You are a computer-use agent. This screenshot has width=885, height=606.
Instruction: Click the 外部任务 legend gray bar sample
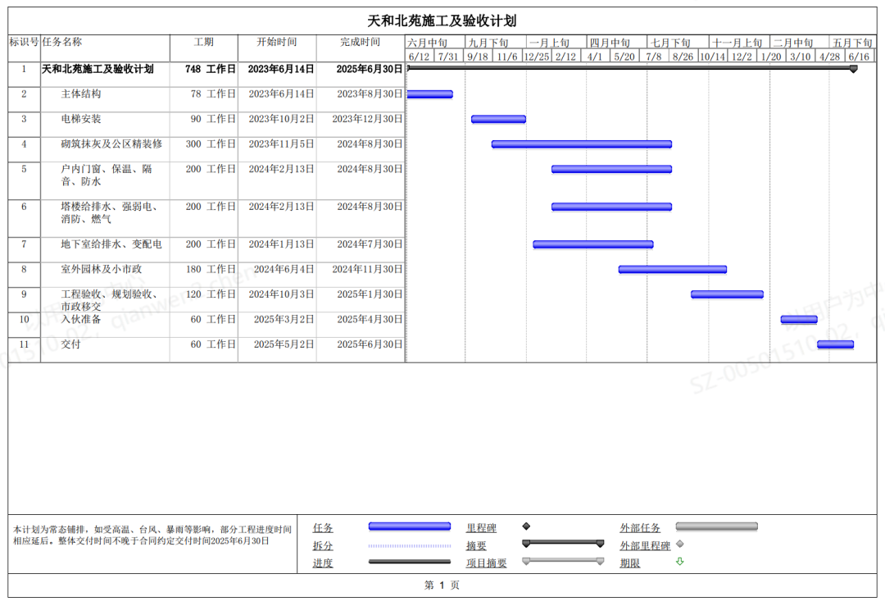pos(716,526)
